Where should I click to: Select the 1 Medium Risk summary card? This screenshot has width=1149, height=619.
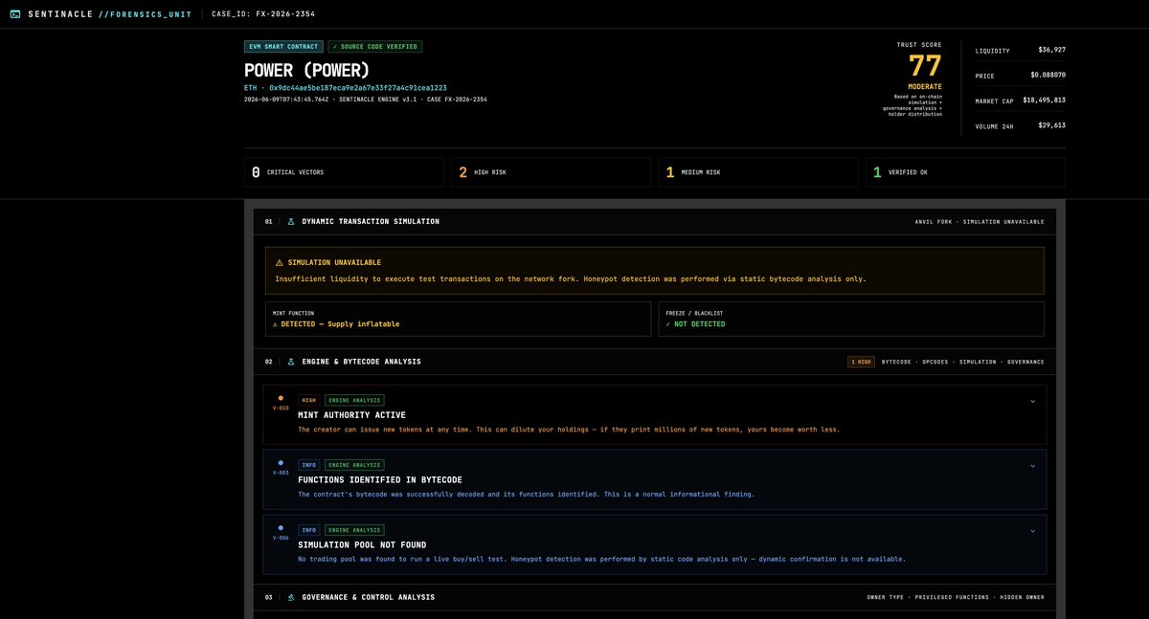click(x=758, y=172)
